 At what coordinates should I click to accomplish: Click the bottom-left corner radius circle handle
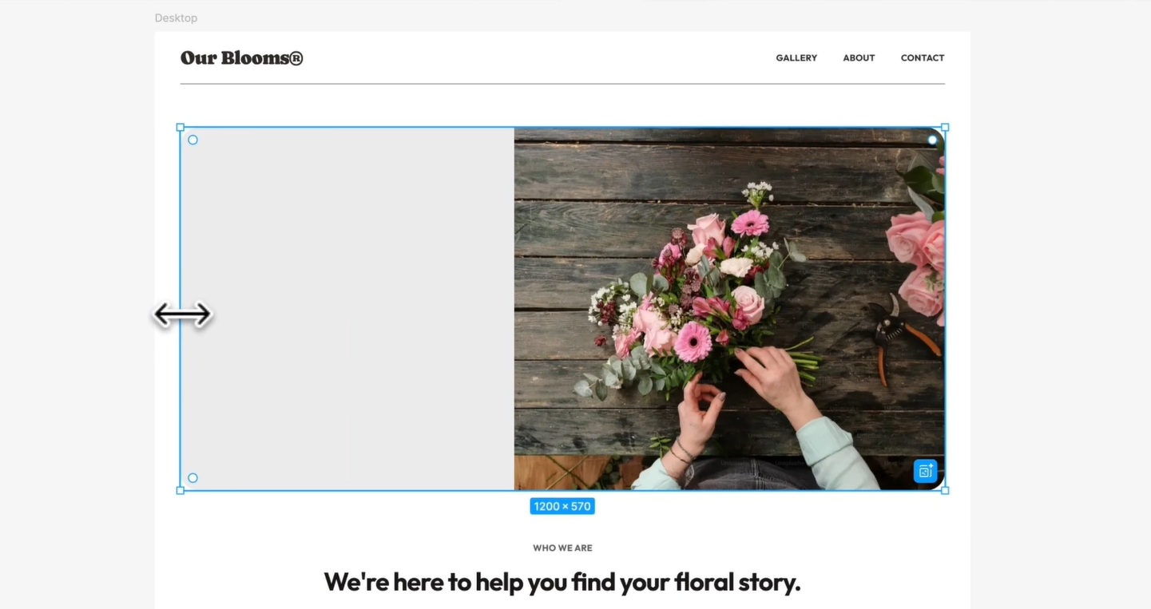(x=192, y=478)
